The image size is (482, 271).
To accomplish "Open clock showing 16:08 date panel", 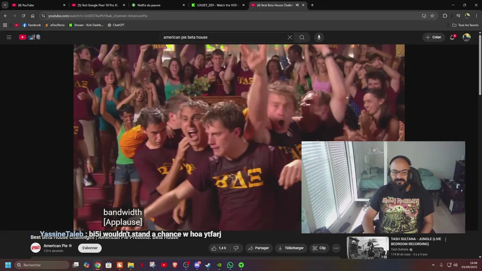I will point(469,265).
